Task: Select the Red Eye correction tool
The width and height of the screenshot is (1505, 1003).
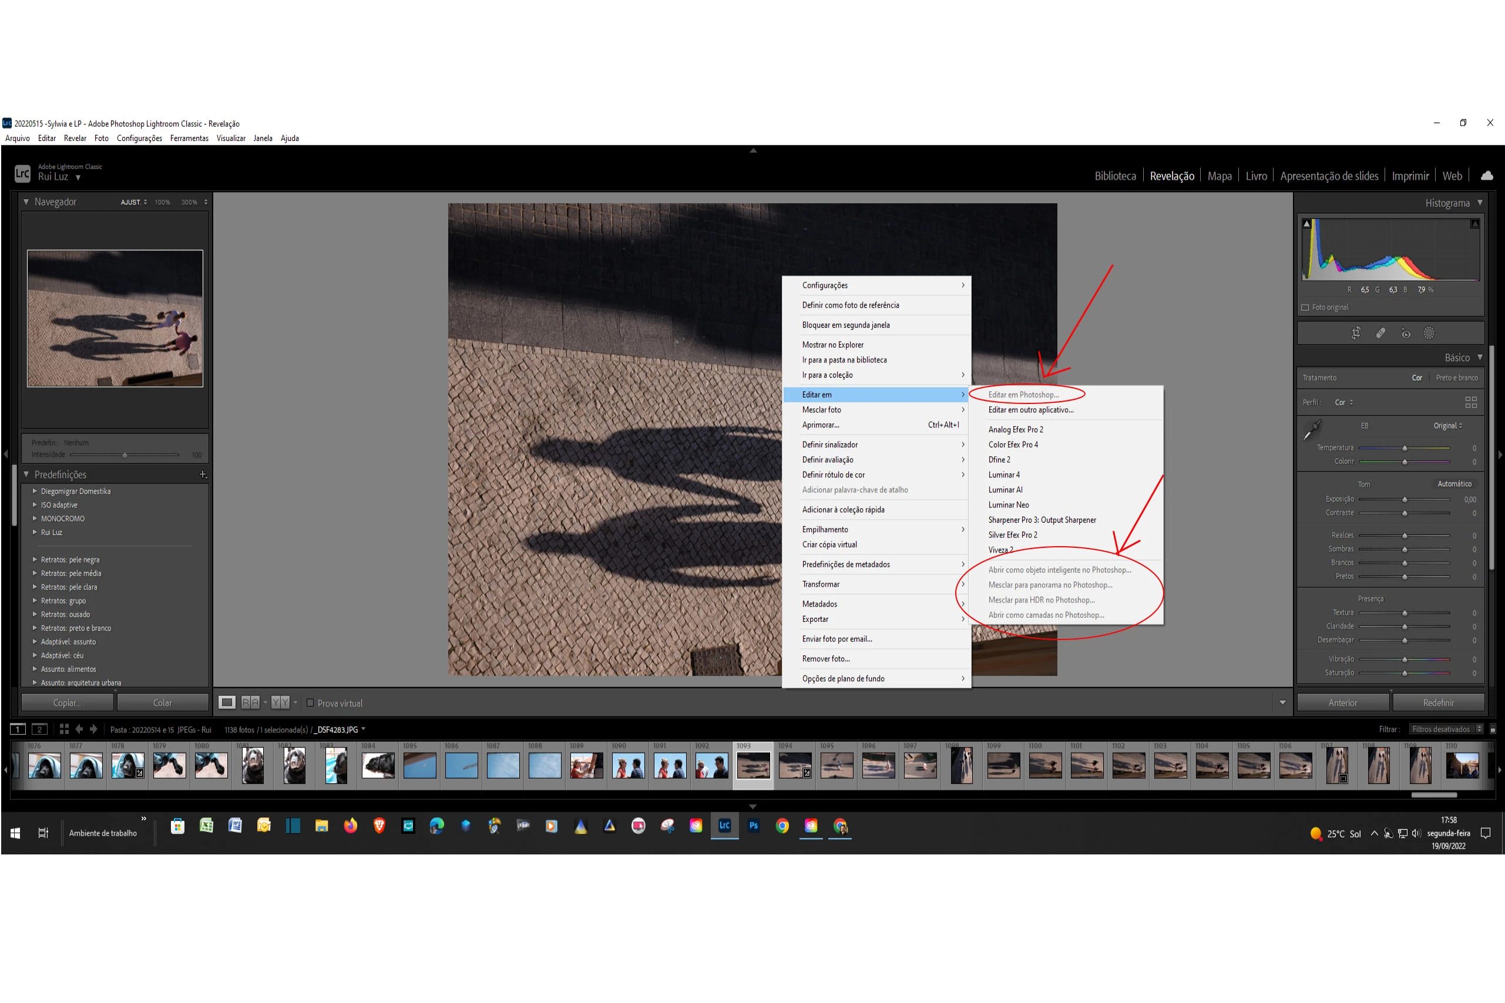Action: pos(1405,334)
